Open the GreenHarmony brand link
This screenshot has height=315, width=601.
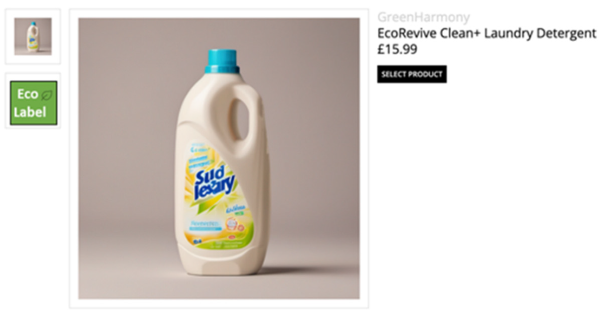tap(423, 17)
